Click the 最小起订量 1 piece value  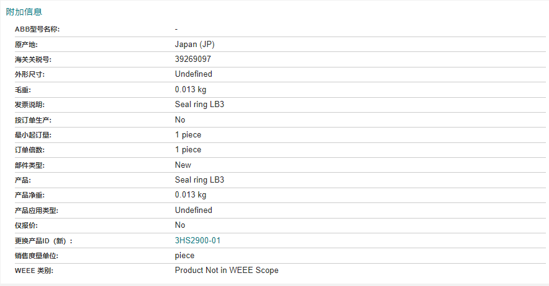188,134
